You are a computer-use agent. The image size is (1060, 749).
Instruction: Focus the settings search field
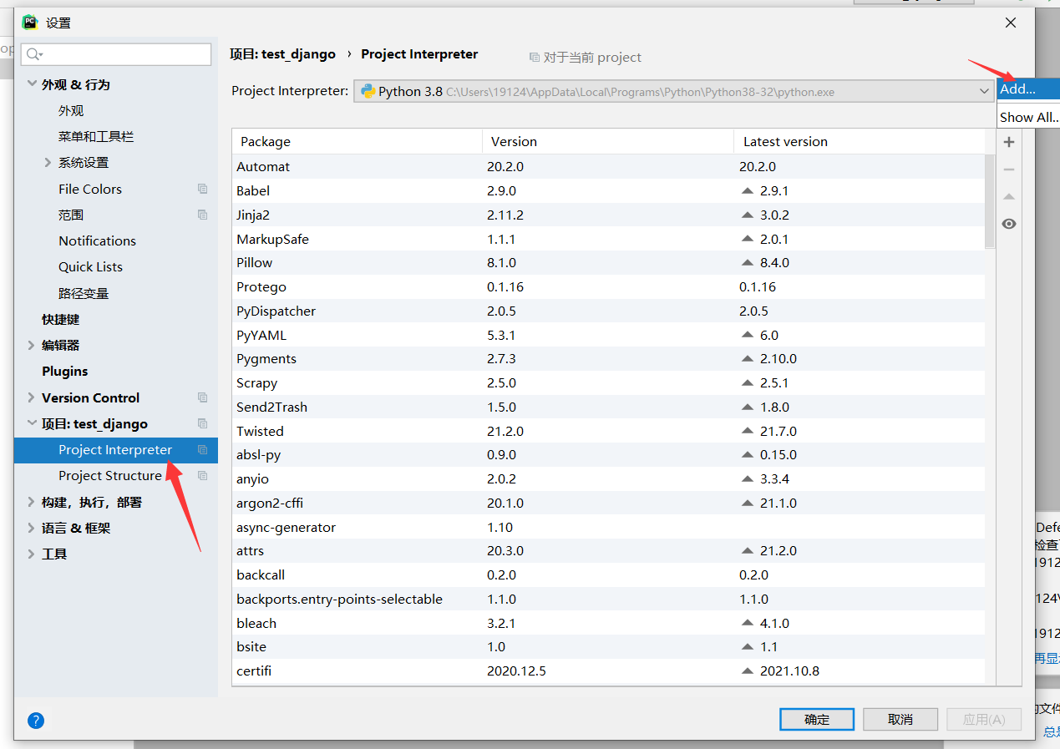point(116,54)
